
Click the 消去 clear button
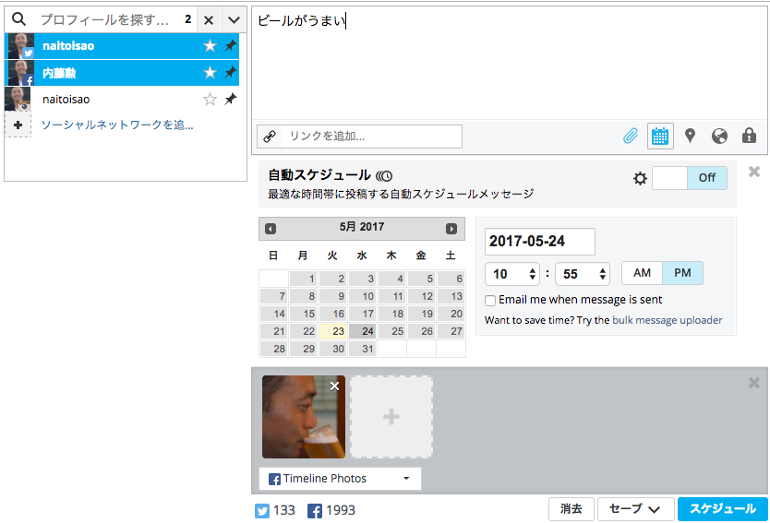coord(571,509)
